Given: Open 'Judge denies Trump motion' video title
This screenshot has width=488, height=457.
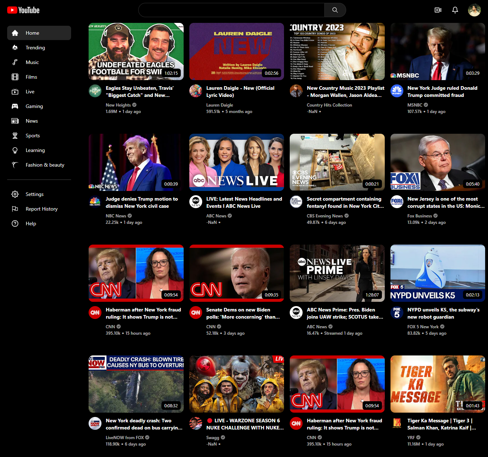Looking at the screenshot, I should [x=142, y=202].
